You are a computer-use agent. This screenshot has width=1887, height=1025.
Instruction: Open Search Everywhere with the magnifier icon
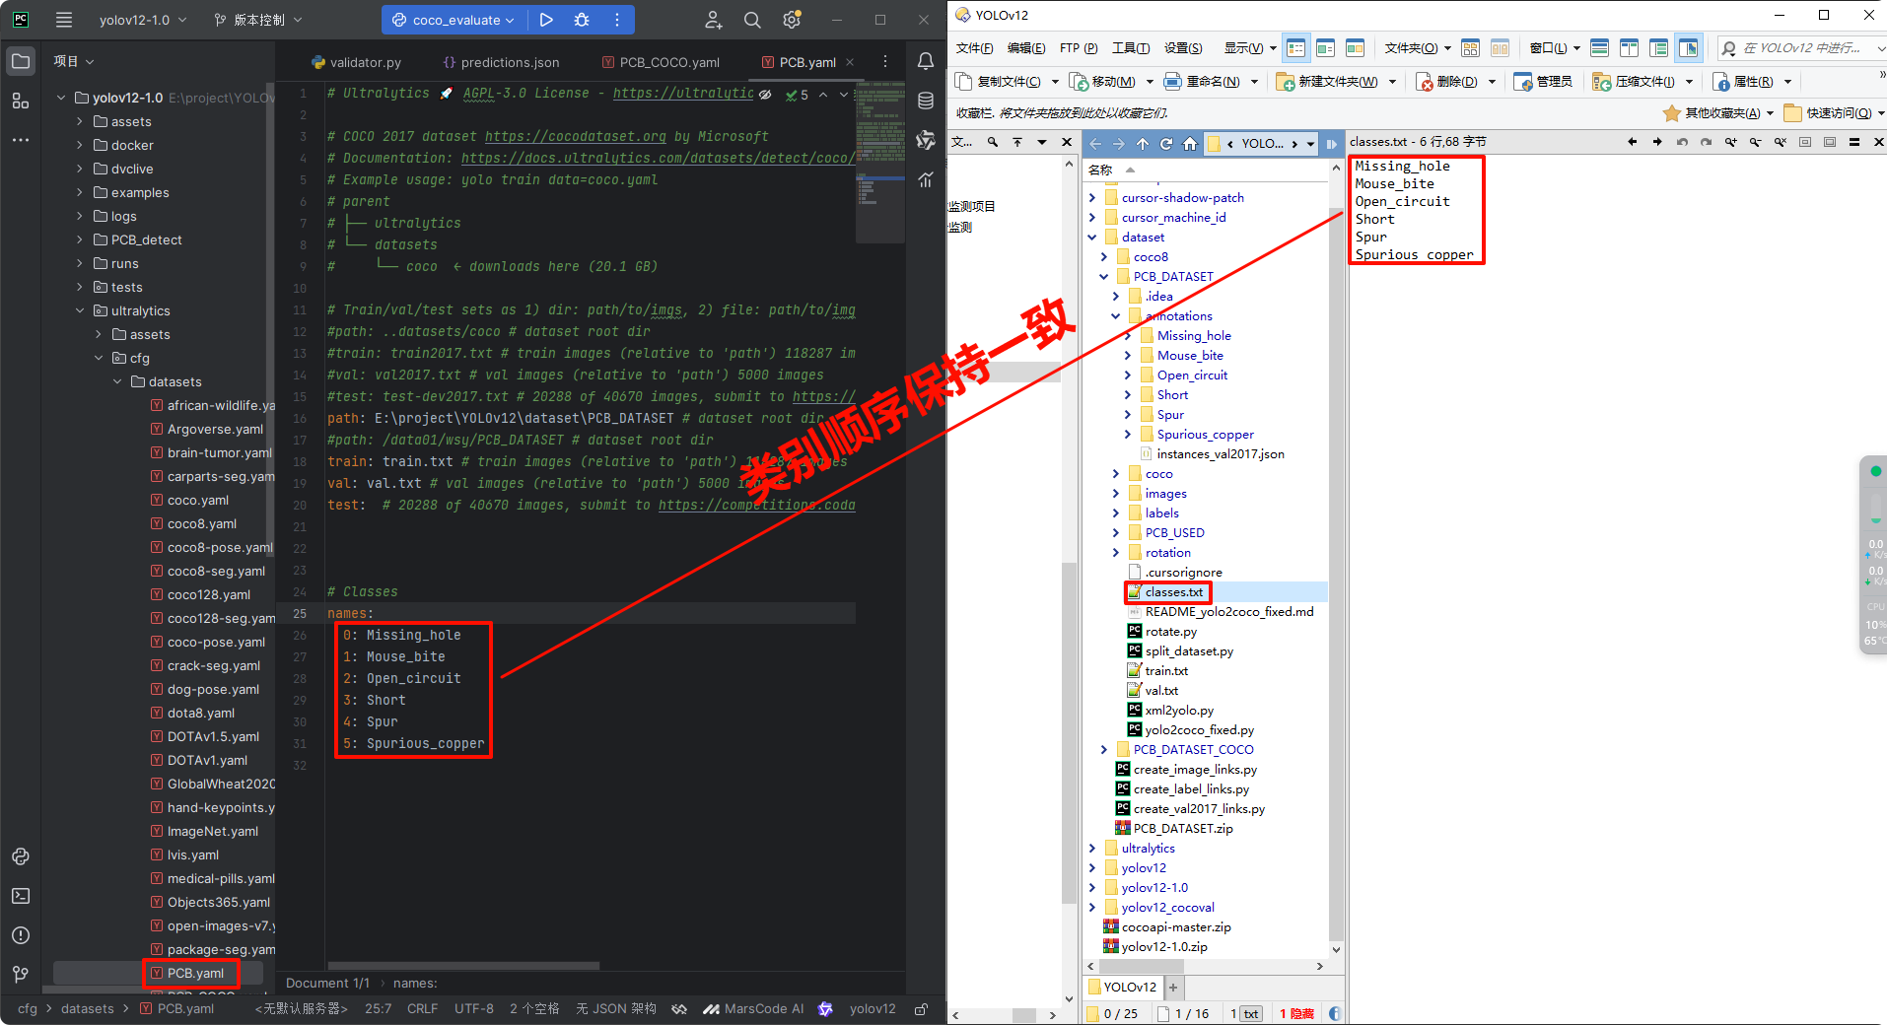tap(751, 20)
